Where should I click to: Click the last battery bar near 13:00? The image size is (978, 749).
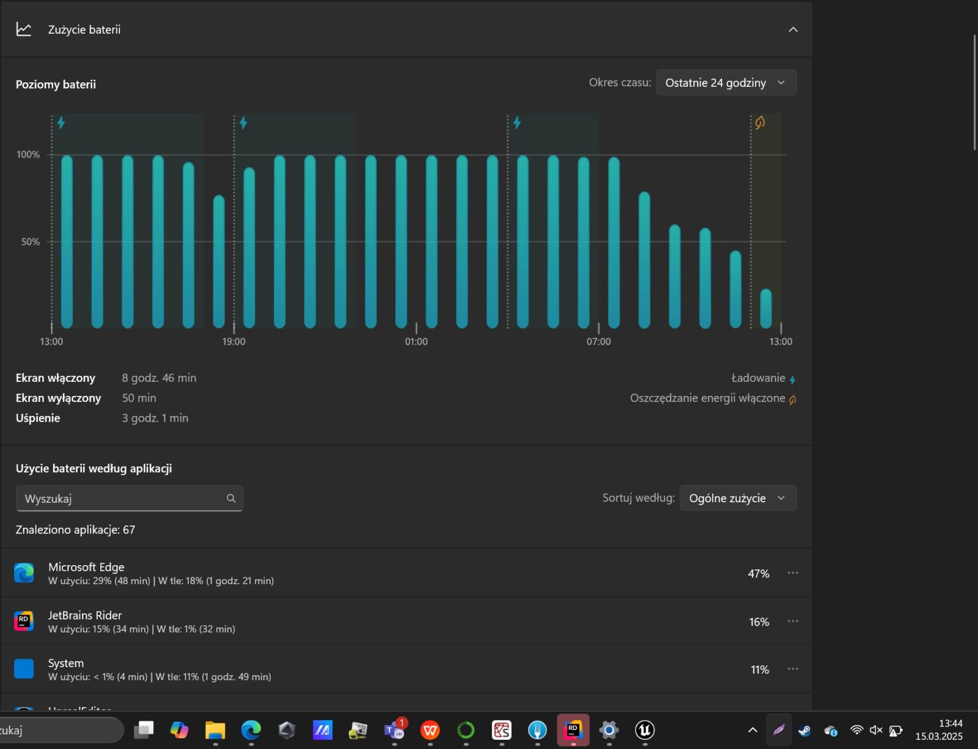[x=765, y=309]
